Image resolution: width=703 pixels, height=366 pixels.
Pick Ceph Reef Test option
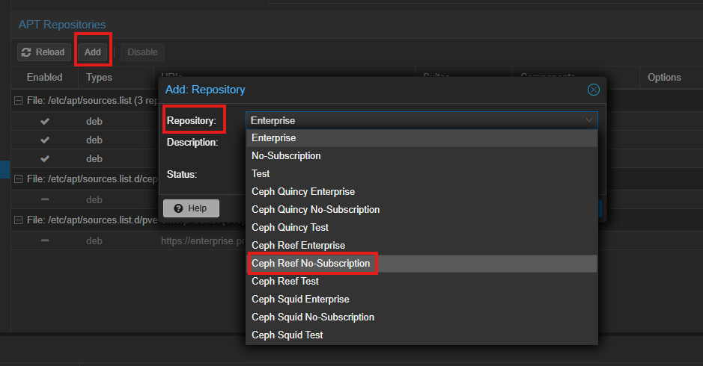[x=422, y=281]
